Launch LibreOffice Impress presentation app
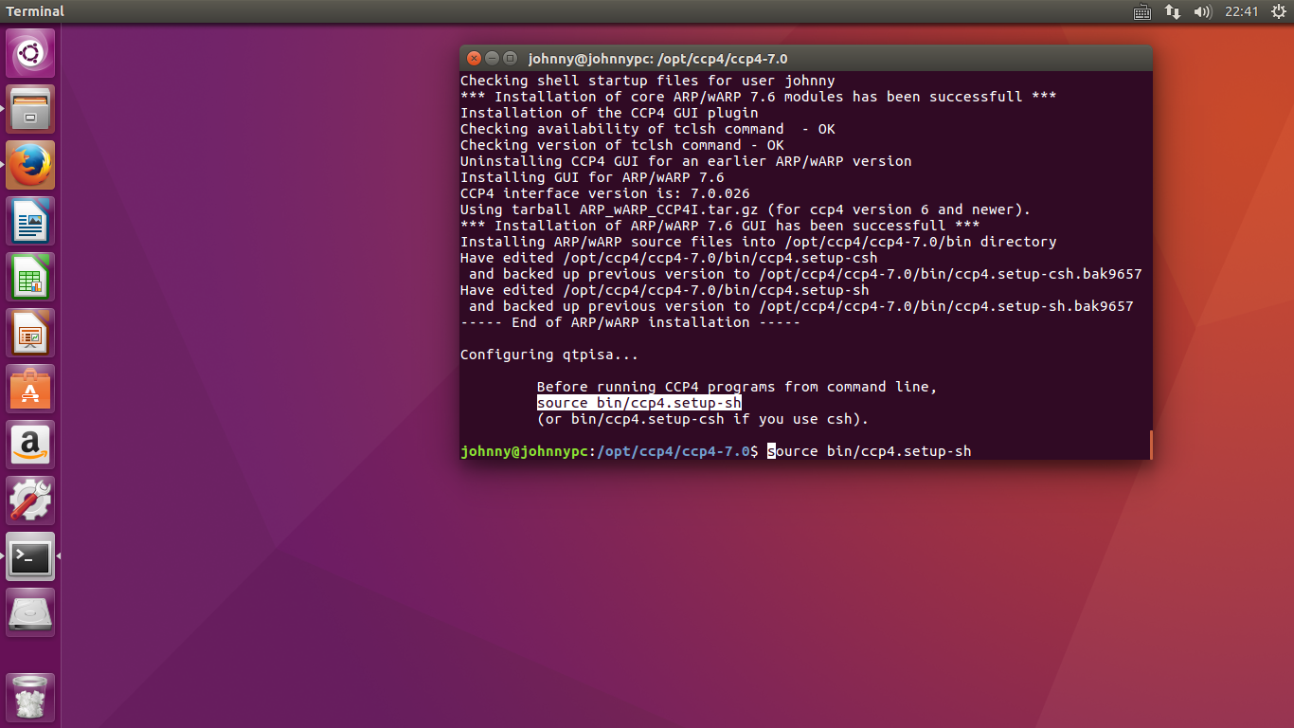The image size is (1294, 728). tap(30, 333)
